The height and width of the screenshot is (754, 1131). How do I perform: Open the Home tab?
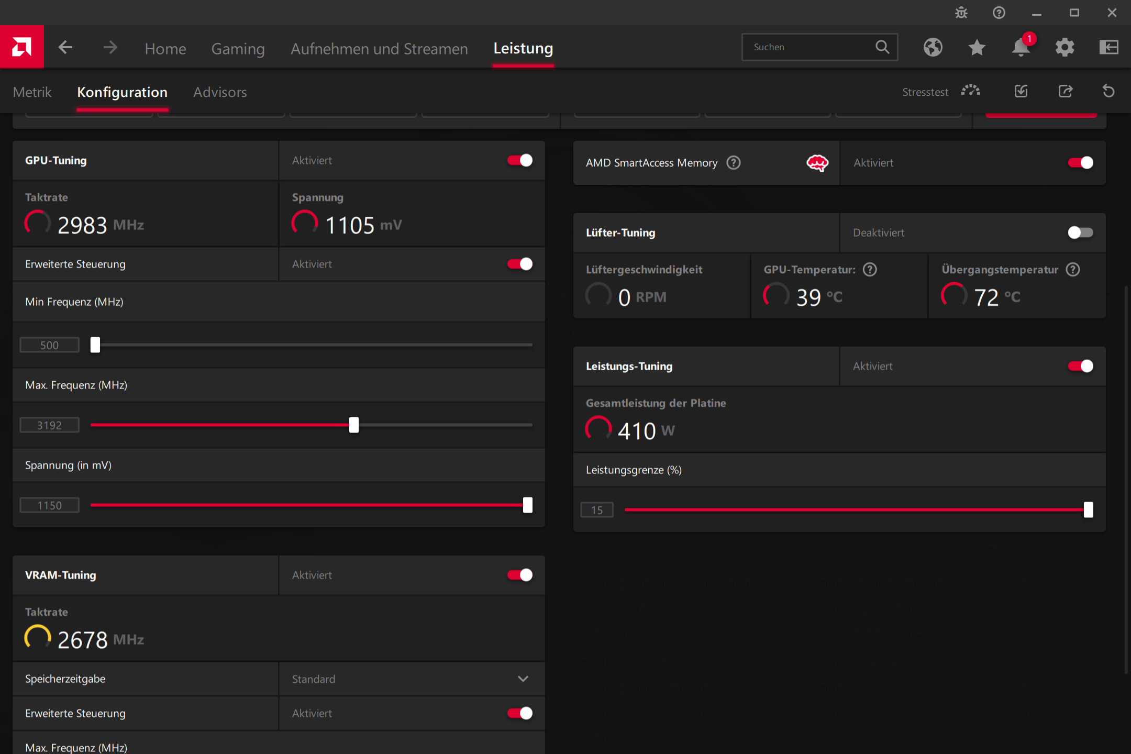[165, 48]
